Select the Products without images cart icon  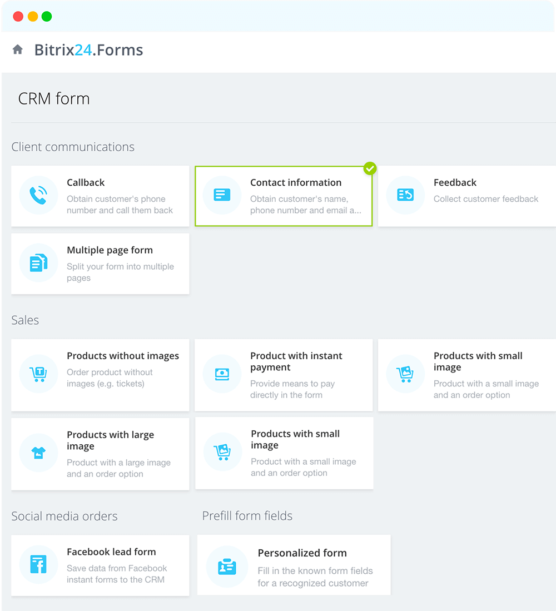[x=38, y=374]
